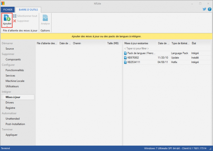Screen dimensions: 213x151
Task: Click the Pack de langues | Frenc... entry
Action: [141, 53]
